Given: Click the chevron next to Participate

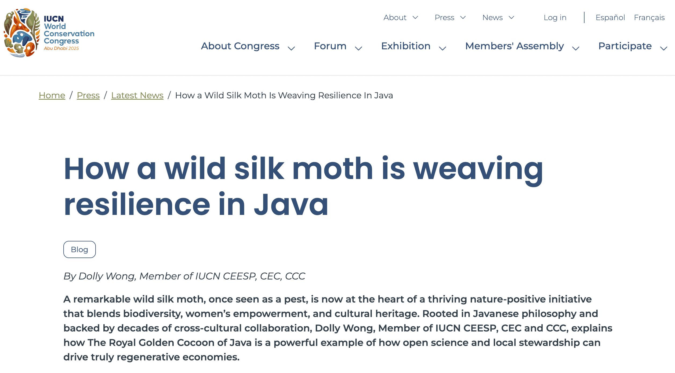Looking at the screenshot, I should click(664, 48).
